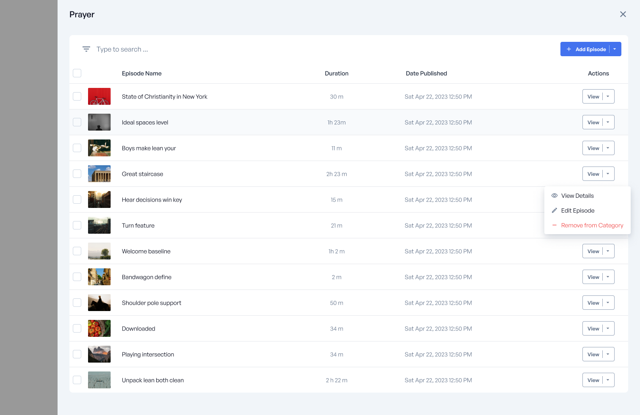Check the Ideal spaces level episode
Viewport: 640px width, 415px height.
click(x=77, y=122)
